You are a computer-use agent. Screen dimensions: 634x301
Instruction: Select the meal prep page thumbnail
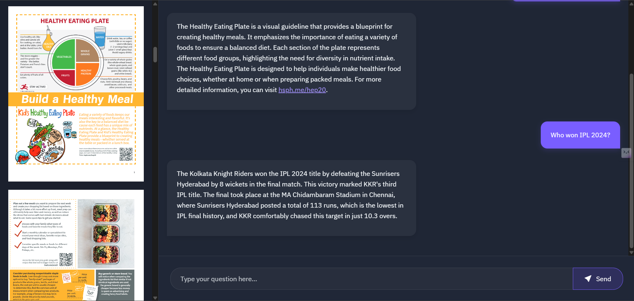tap(76, 246)
